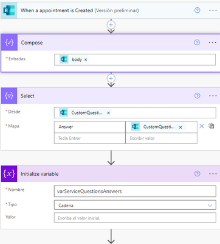This screenshot has width=220, height=244.
Task: Click the Nombre field label
Action: 16,190
